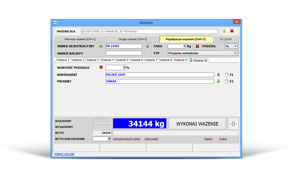Click F1 document icon next to Kontrahent

[x=227, y=75]
